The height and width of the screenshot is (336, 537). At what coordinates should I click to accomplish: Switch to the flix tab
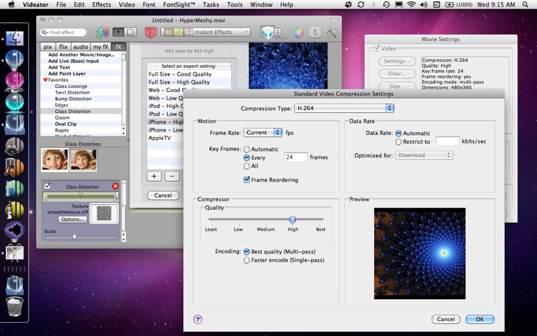click(63, 47)
